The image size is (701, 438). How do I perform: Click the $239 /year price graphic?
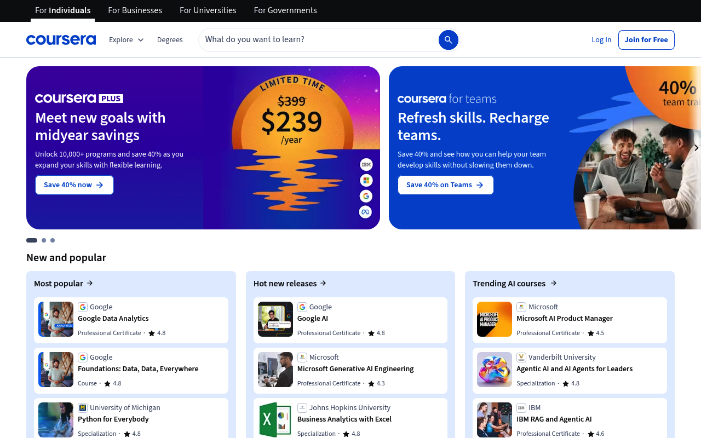tap(292, 126)
